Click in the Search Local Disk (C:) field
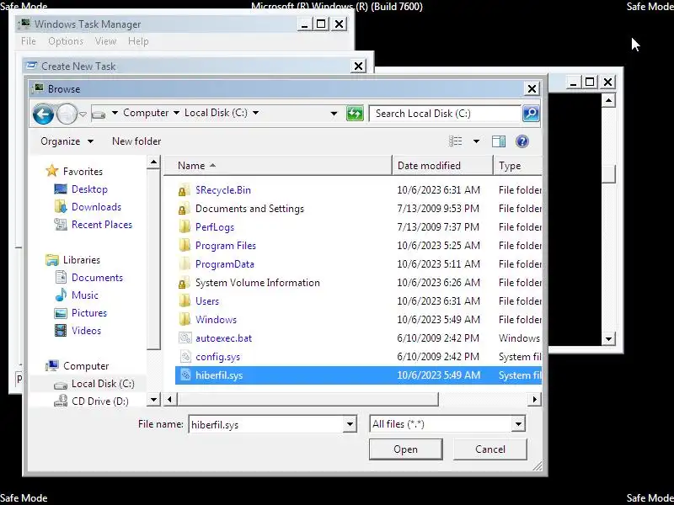Viewport: 674px width, 505px height. pyautogui.click(x=445, y=114)
